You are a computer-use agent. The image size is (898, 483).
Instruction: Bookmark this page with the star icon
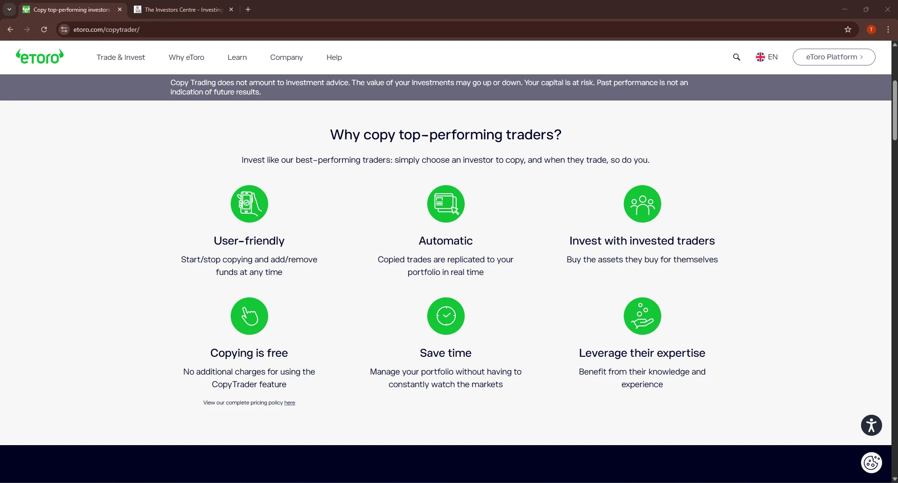click(x=848, y=29)
